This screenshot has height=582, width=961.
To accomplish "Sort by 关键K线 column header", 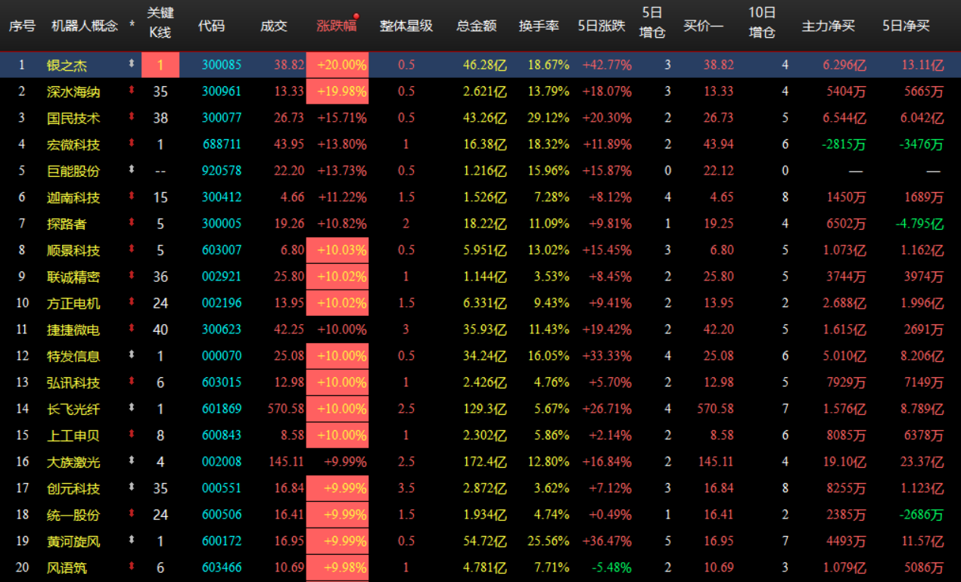I will point(160,23).
